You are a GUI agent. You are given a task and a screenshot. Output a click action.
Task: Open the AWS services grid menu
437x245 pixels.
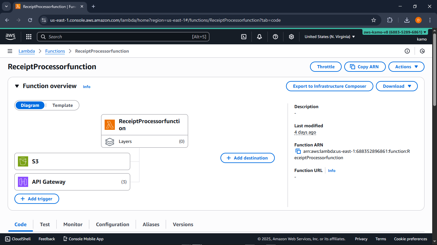(29, 37)
